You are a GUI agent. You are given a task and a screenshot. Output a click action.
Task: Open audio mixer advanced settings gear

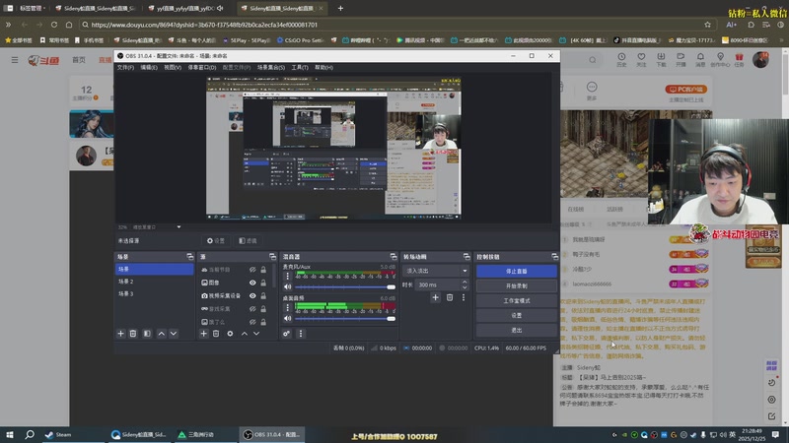point(287,334)
